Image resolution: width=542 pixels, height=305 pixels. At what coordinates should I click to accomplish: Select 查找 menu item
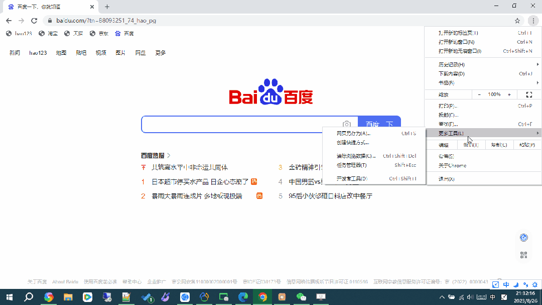[484, 124]
